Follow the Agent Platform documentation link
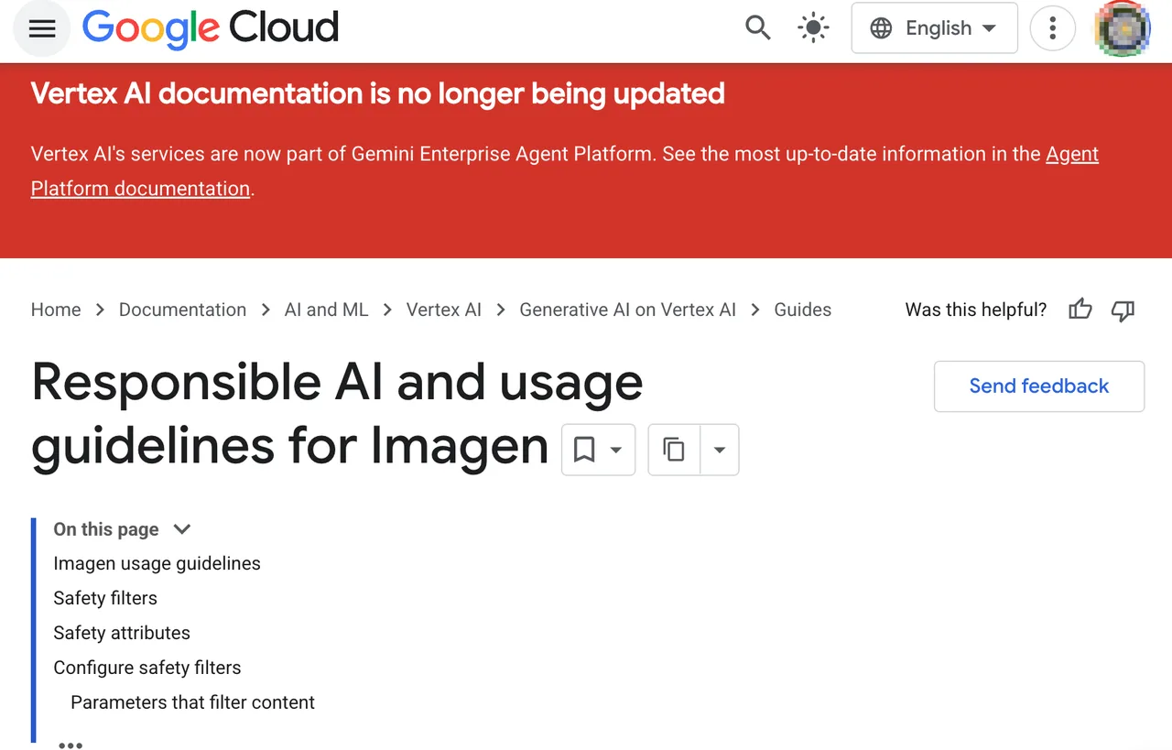Screen dimensions: 1172x750 click(565, 171)
